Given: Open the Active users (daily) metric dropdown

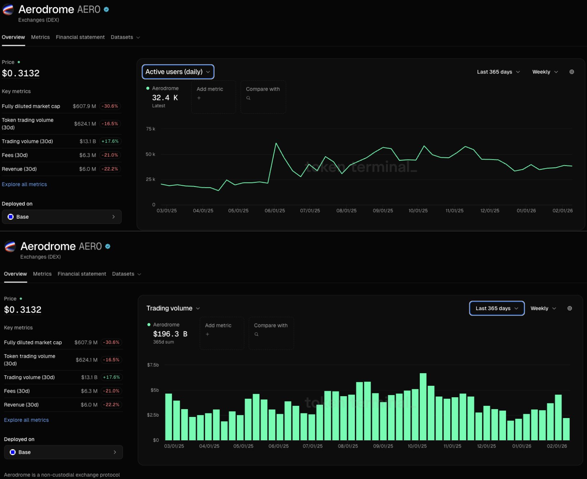Looking at the screenshot, I should [x=178, y=72].
